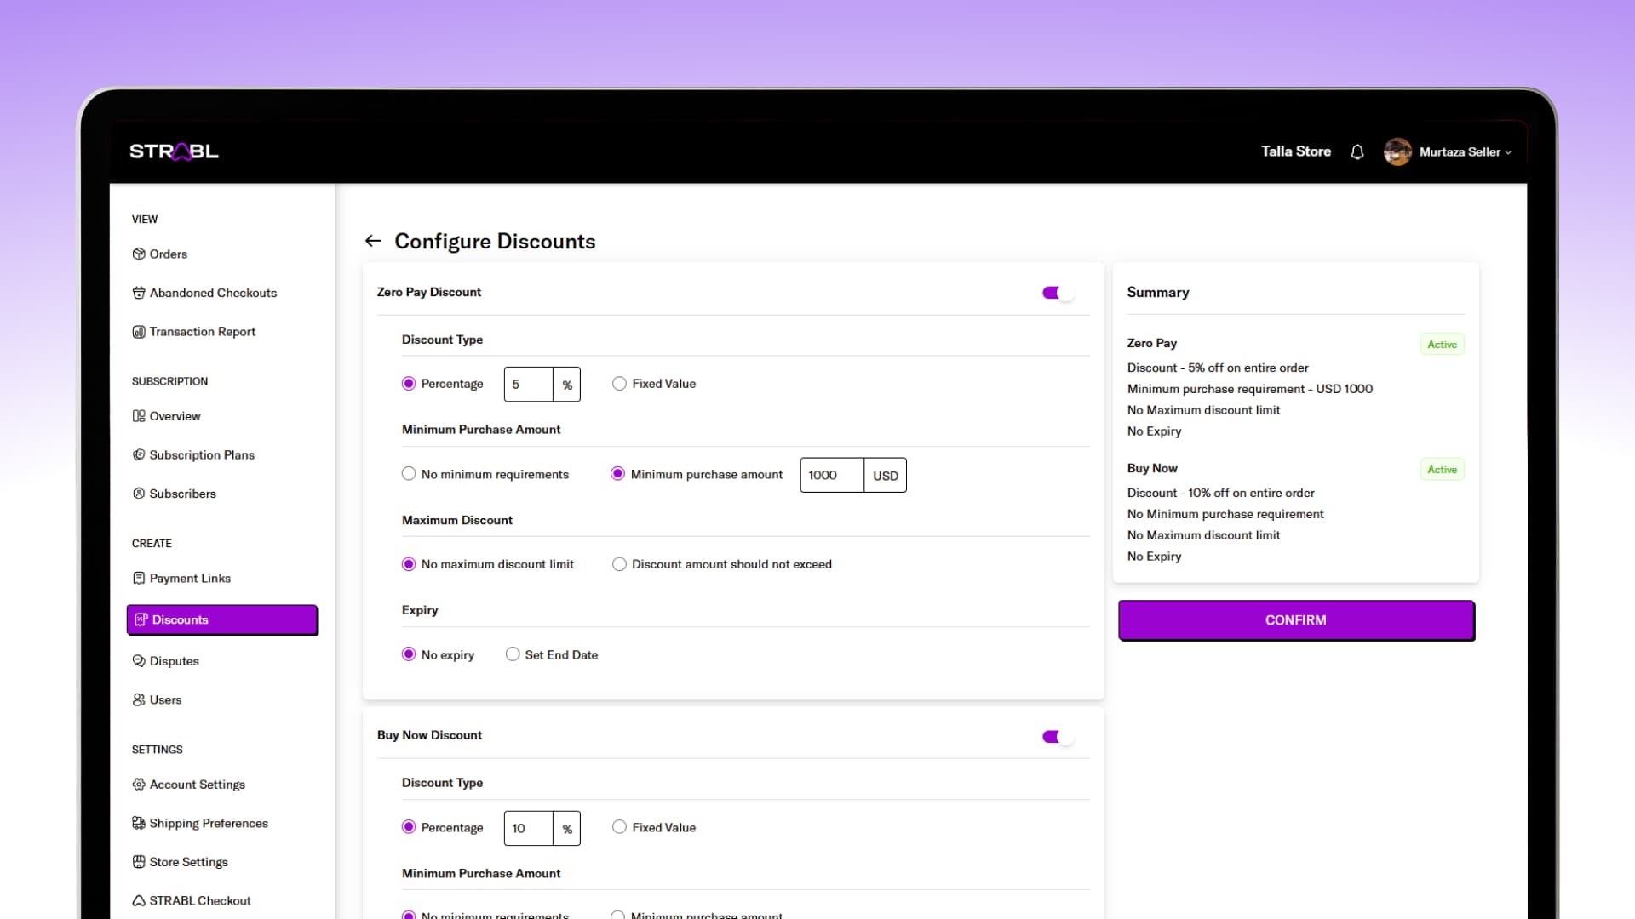Turn off the Buy Now Discount toggle
The image size is (1635, 919).
(x=1058, y=737)
